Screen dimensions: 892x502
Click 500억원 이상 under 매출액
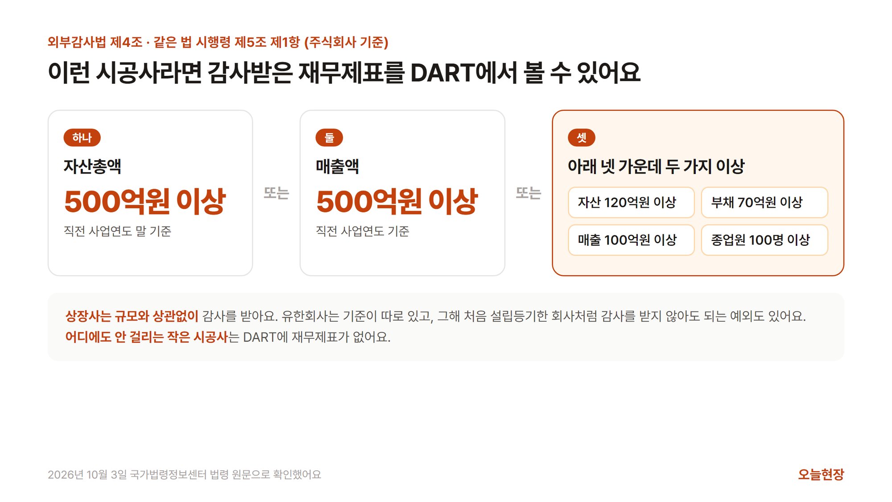(397, 201)
